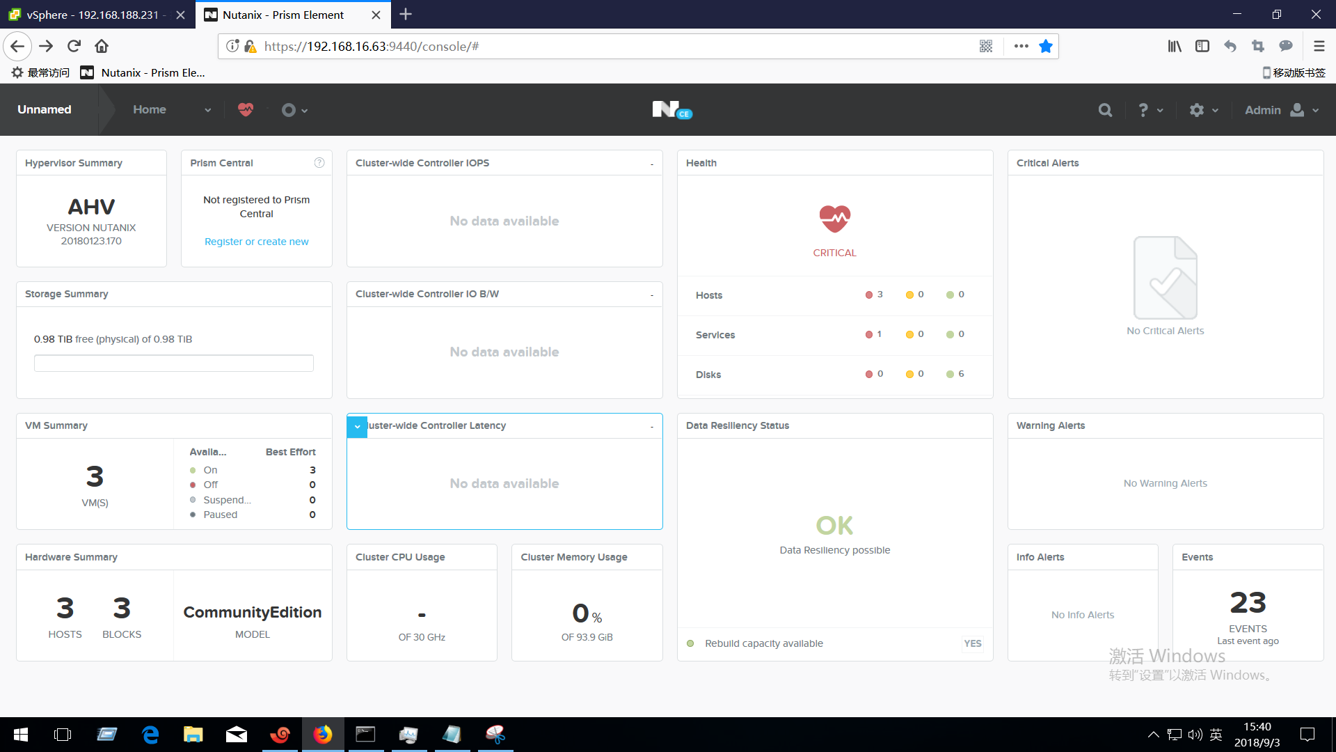Click the OK data resiliency status
This screenshot has width=1336, height=752.
834,525
